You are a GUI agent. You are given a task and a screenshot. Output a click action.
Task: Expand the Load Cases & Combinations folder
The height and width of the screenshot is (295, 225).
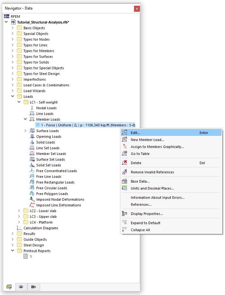click(13, 85)
